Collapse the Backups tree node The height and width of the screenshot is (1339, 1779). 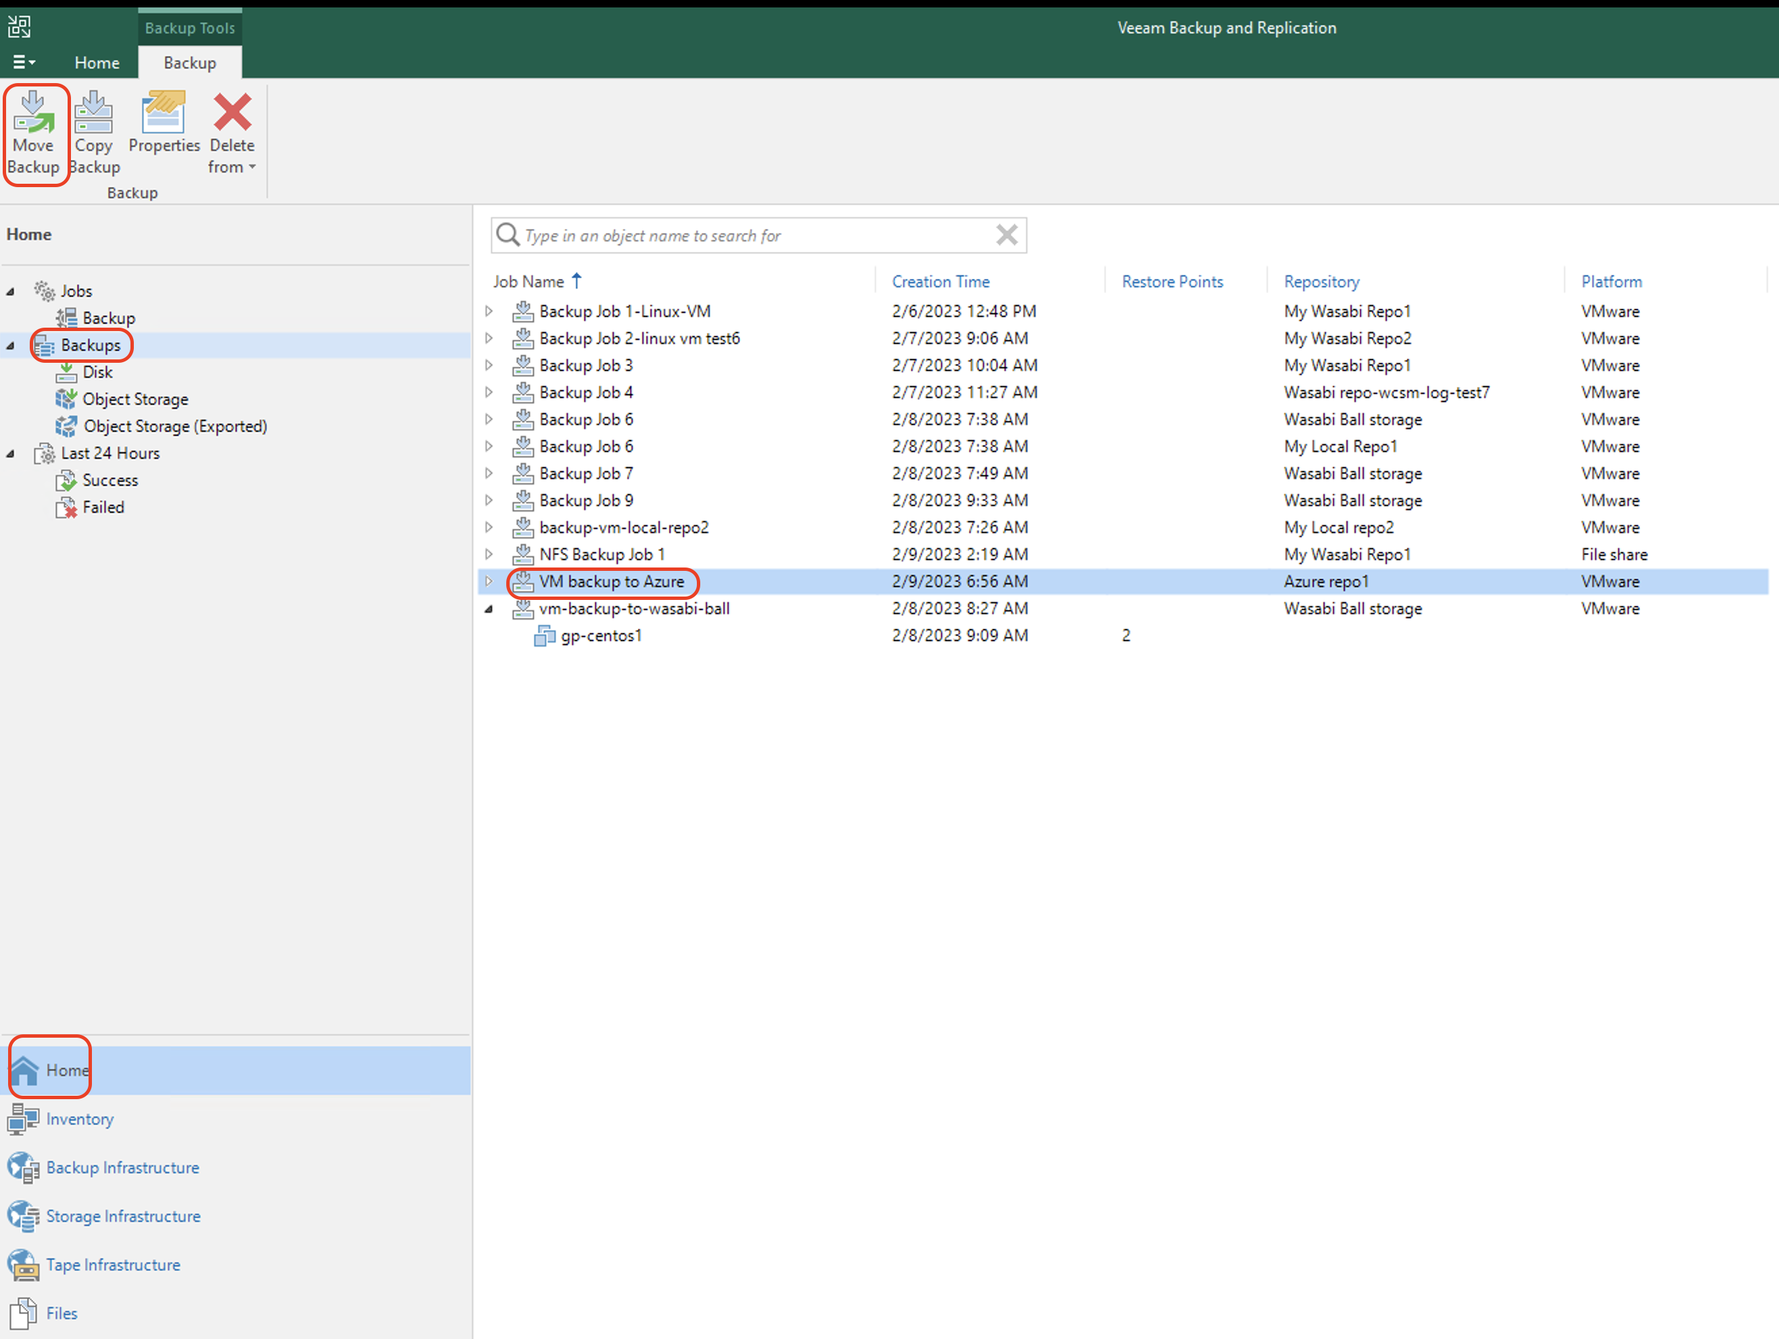tap(10, 346)
